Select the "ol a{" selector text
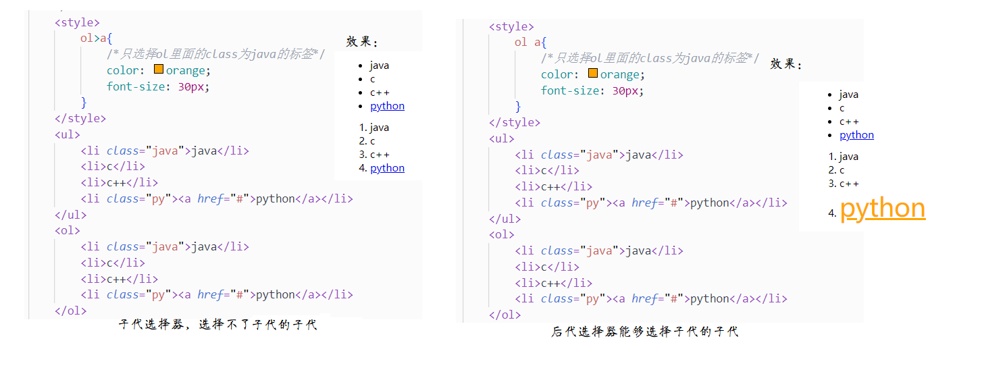 click(530, 43)
